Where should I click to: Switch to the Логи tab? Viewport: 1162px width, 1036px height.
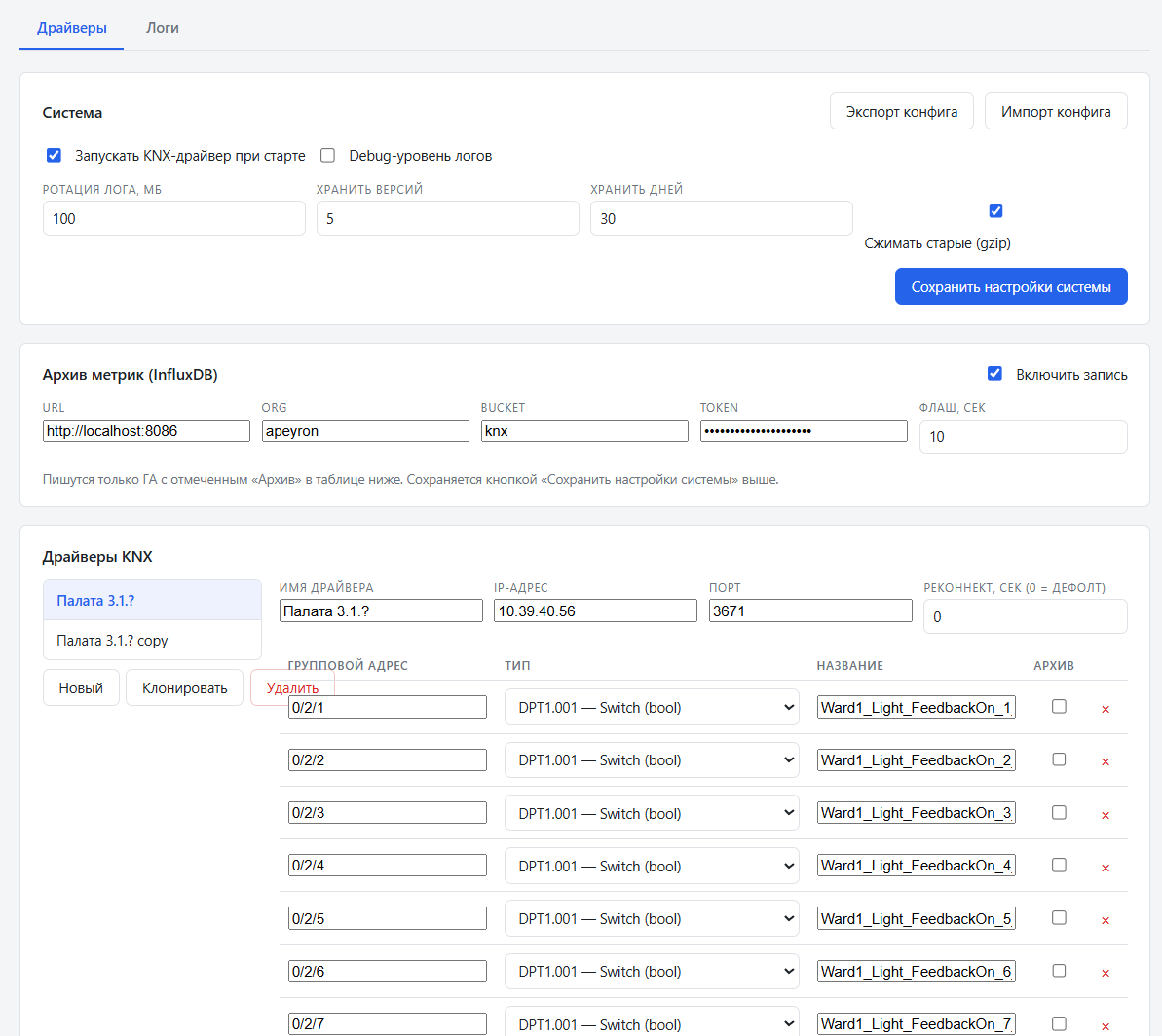(x=163, y=28)
